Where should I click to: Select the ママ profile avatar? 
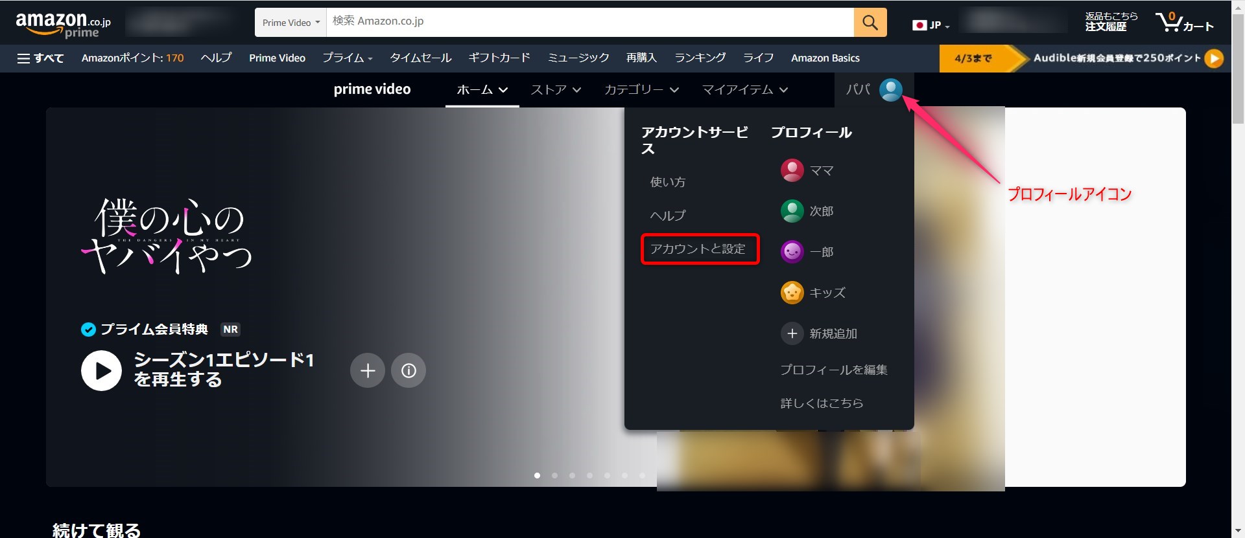[792, 170]
